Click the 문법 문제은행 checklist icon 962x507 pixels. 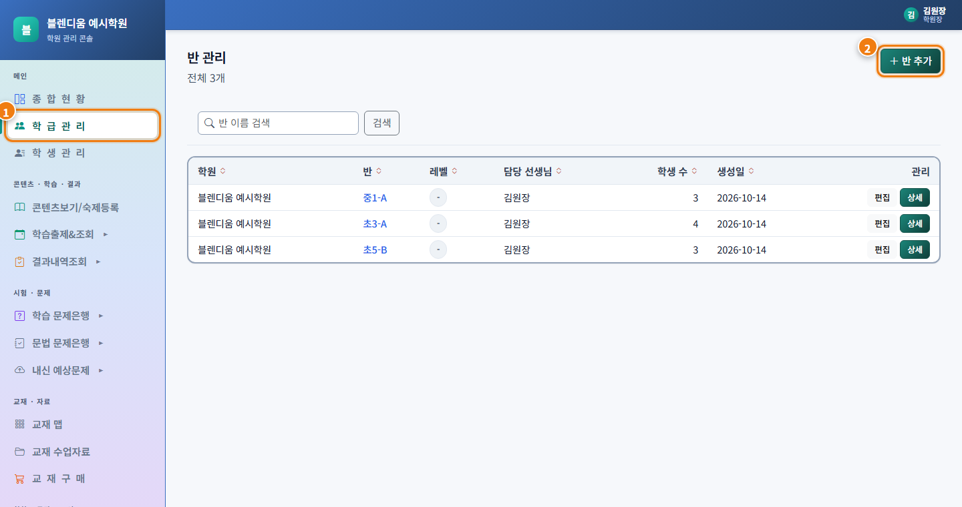20,344
